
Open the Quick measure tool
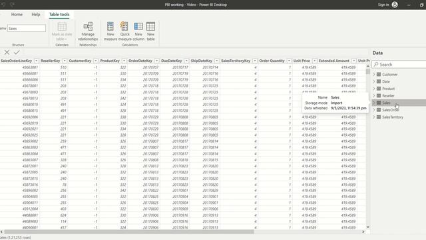tap(124, 31)
